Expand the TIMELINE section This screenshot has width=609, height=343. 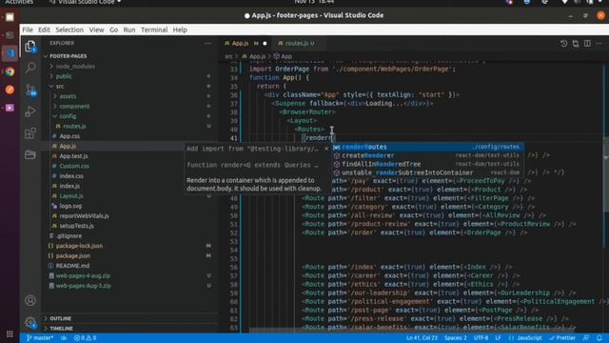pyautogui.click(x=61, y=328)
